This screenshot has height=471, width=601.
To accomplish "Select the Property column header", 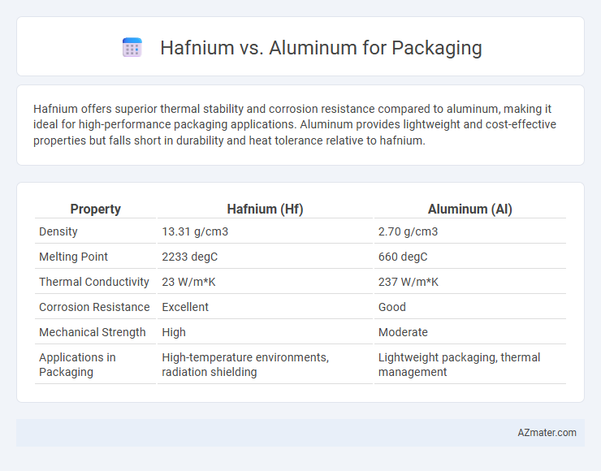I will pyautogui.click(x=95, y=209).
